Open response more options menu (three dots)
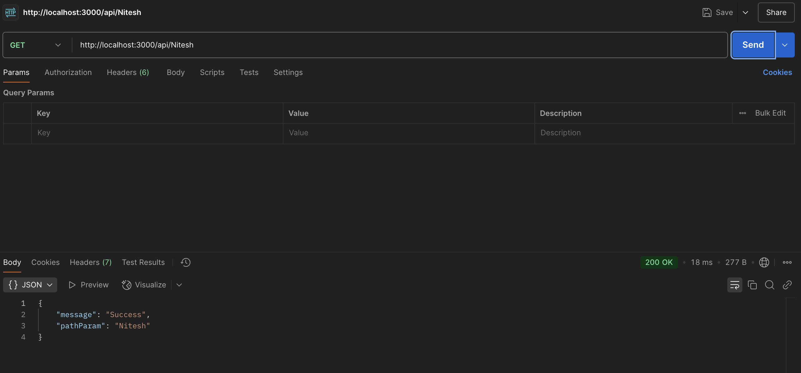 point(787,262)
